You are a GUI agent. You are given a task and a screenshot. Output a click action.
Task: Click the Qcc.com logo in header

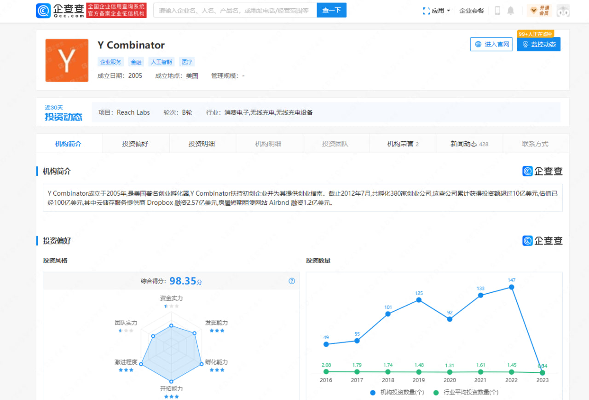(60, 10)
